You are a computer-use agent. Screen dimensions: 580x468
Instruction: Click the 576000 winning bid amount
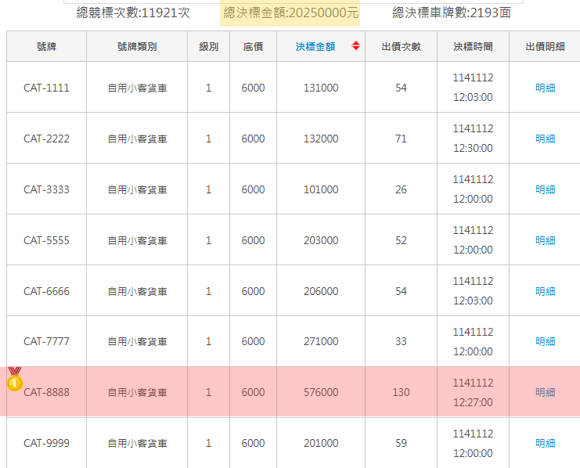[321, 392]
